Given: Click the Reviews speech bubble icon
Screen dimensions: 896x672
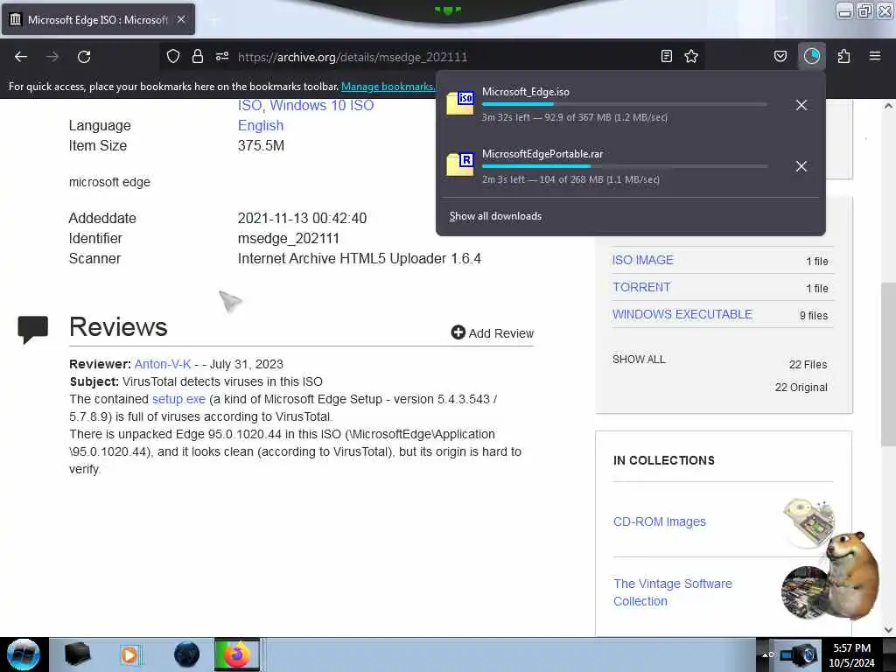Looking at the screenshot, I should point(32,329).
